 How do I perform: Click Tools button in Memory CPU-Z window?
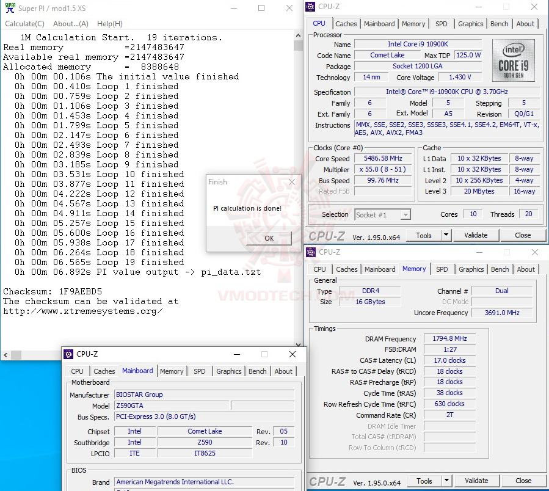424,481
